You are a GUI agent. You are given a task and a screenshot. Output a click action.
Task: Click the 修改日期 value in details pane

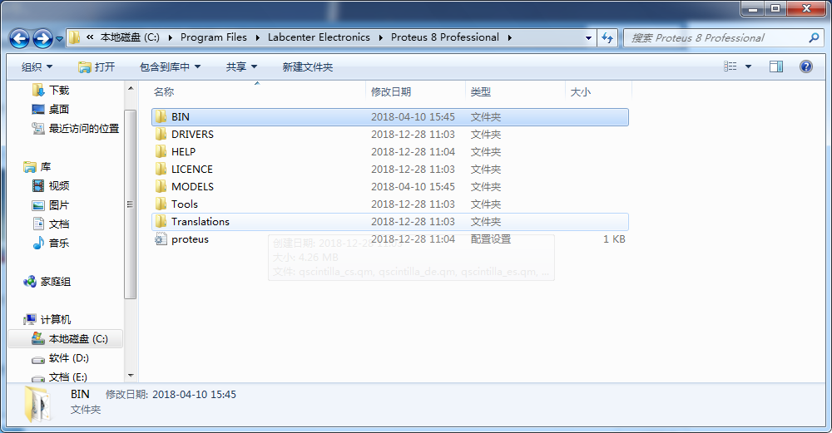(194, 394)
